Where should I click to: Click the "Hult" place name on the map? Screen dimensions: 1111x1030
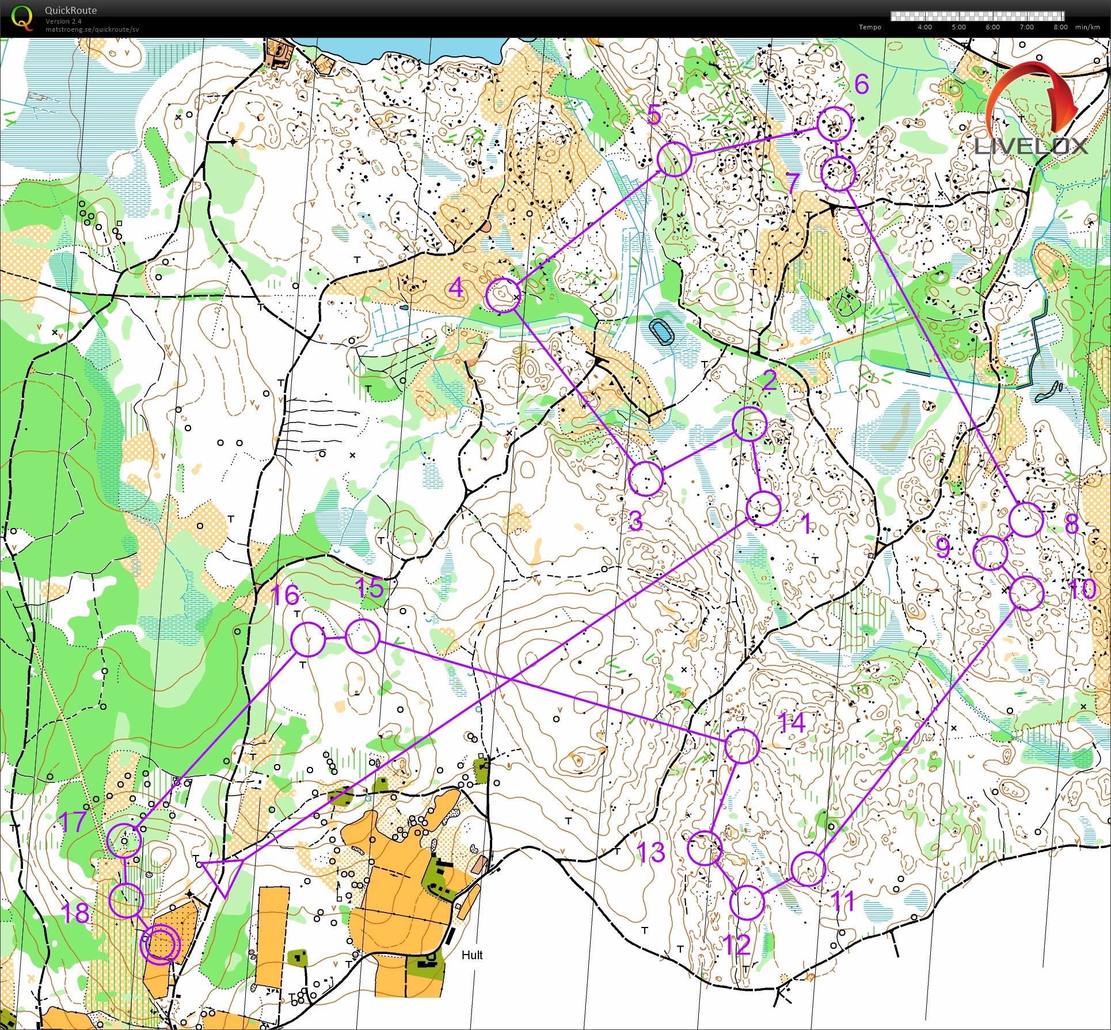(472, 955)
